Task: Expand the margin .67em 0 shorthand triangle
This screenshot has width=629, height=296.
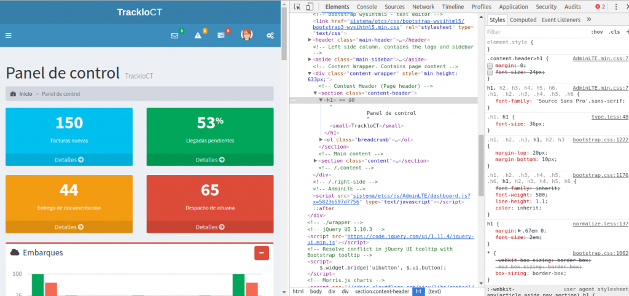Action: (520, 231)
